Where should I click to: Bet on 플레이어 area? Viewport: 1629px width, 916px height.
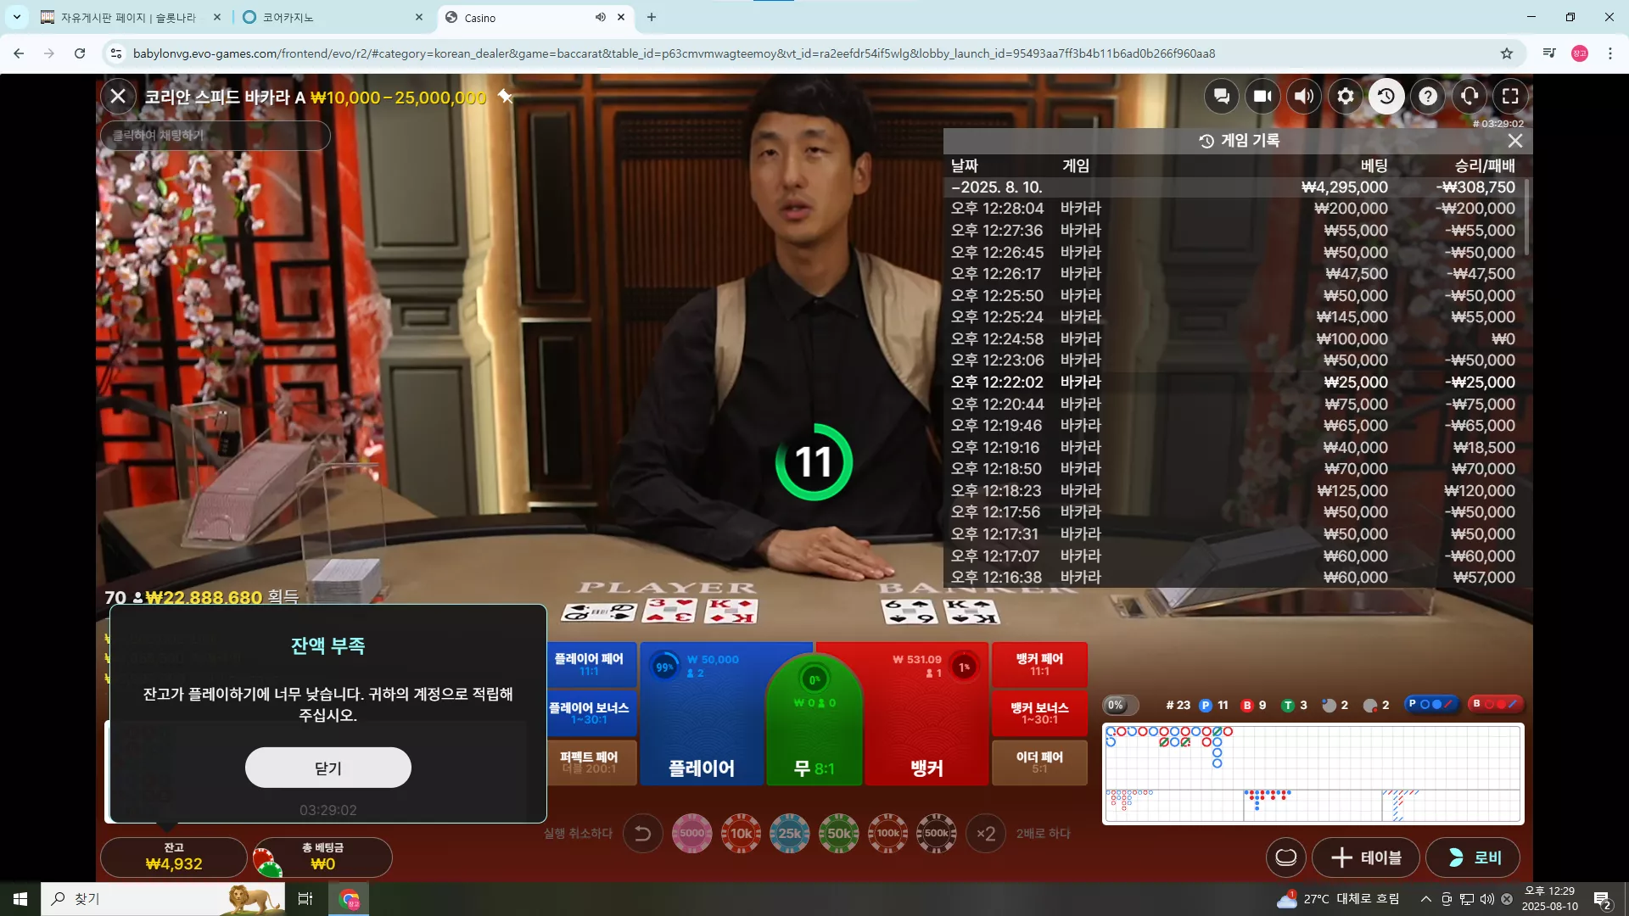pos(703,714)
